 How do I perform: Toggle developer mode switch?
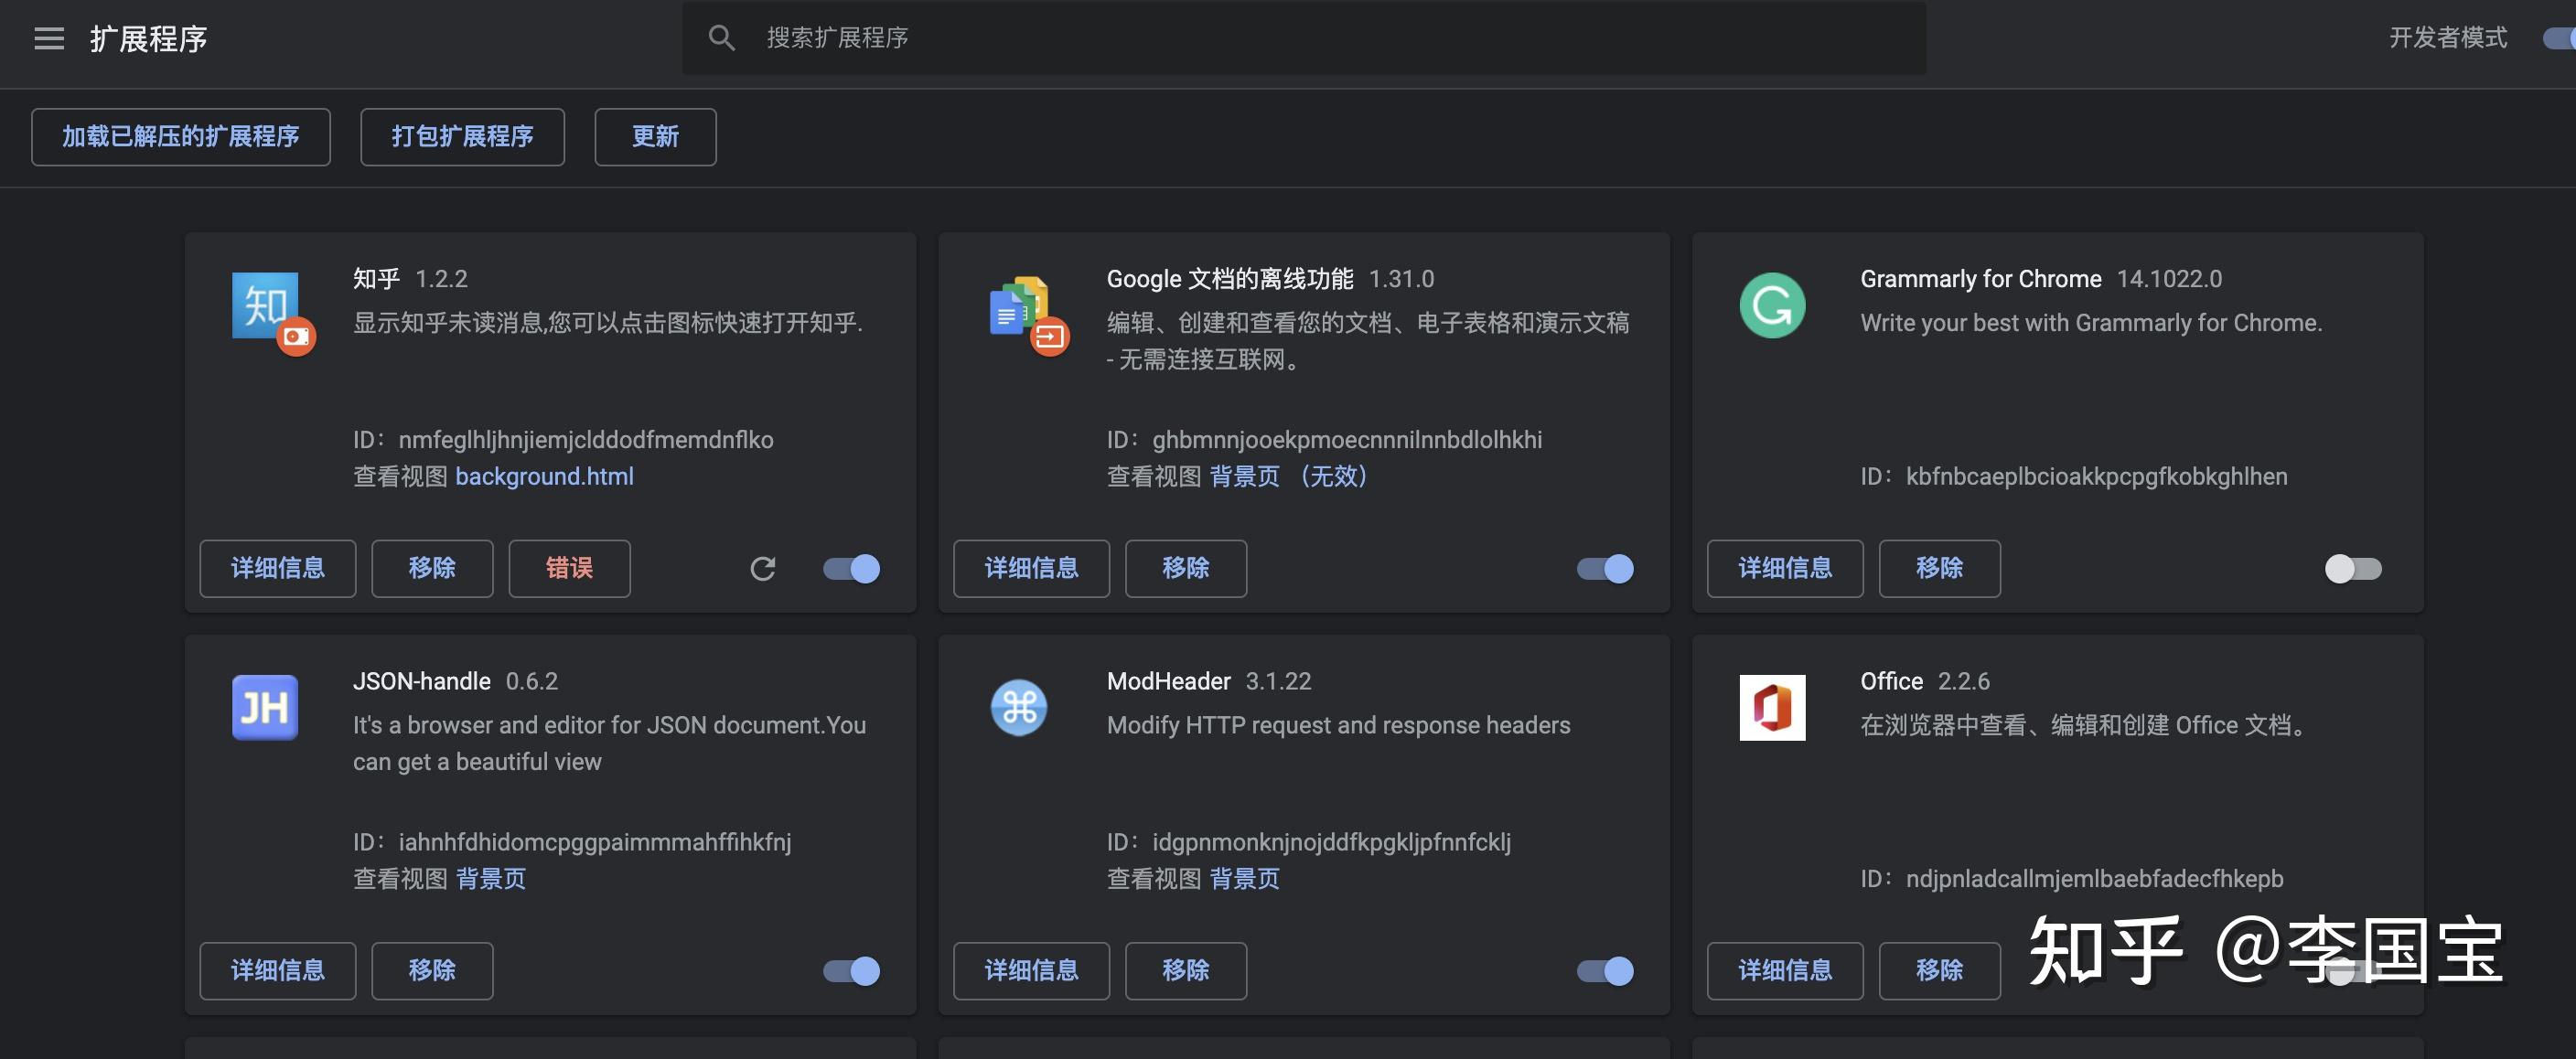click(2558, 38)
